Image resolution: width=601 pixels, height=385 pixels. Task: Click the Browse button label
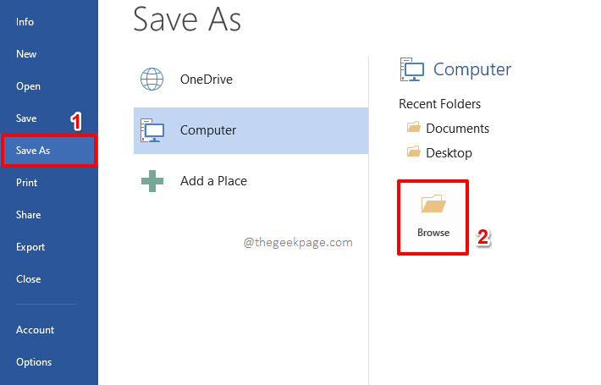coord(433,233)
